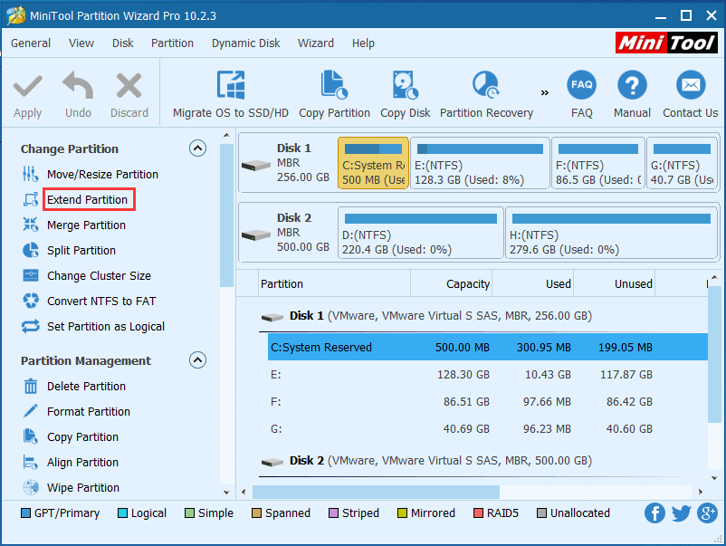Collapse the Change Partition panel

[x=197, y=148]
